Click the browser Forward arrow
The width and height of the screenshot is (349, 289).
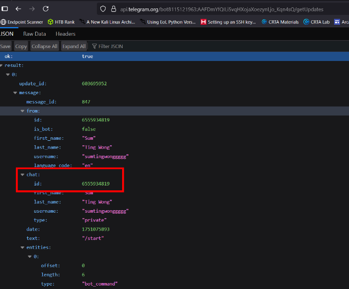pyautogui.click(x=32, y=9)
